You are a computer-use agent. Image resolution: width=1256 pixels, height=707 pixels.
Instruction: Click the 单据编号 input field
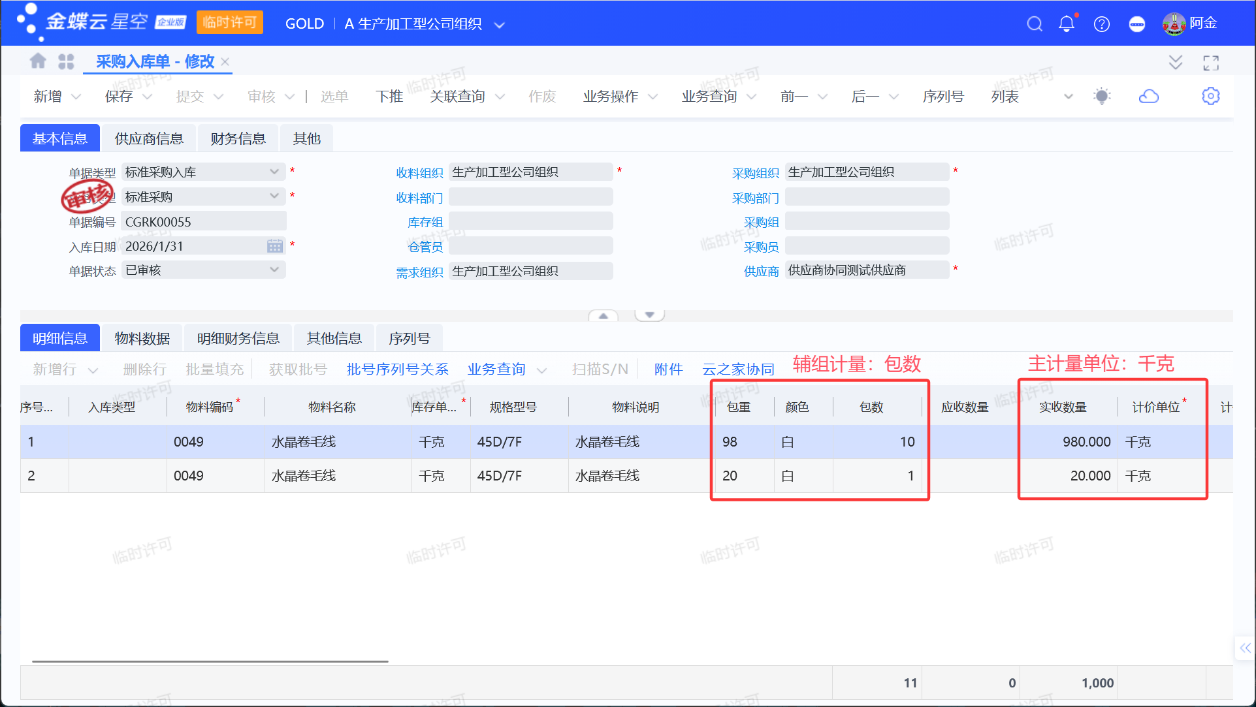[x=203, y=222]
